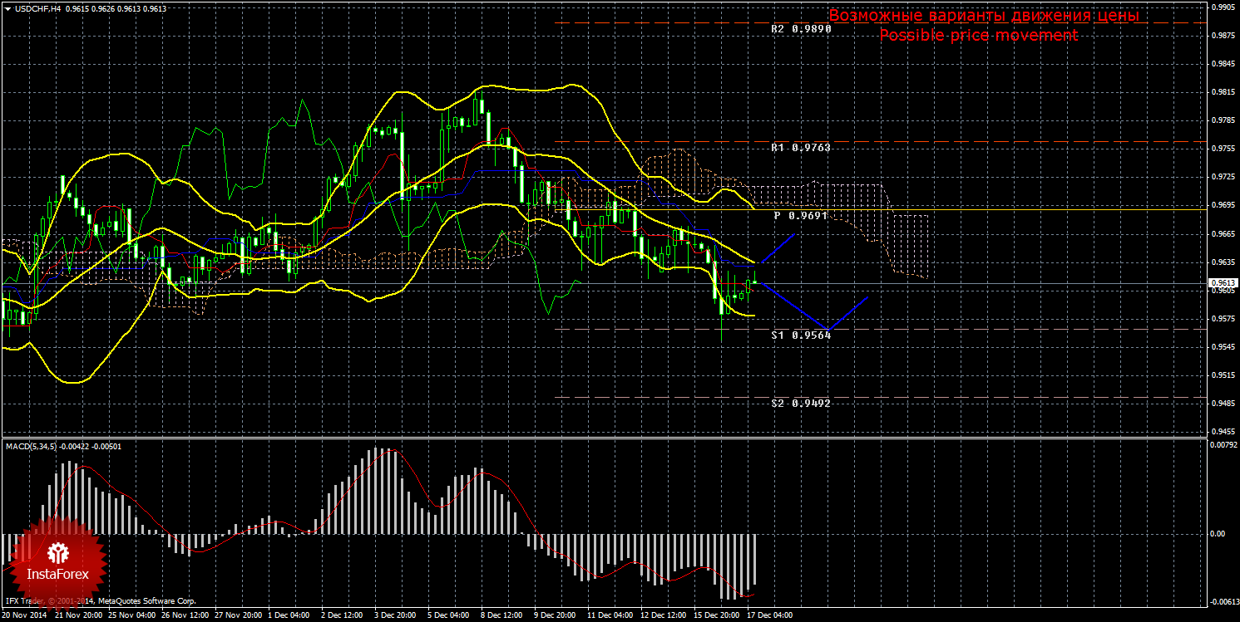Click the current price tag 0.9613
The height and width of the screenshot is (622, 1240).
[1223, 283]
